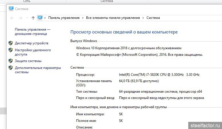
Task: Click the Microsoft Corporation copyright line
Action: [x=139, y=55]
